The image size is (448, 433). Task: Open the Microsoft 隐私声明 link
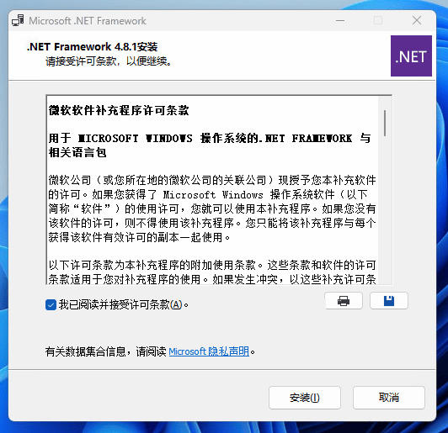[209, 351]
